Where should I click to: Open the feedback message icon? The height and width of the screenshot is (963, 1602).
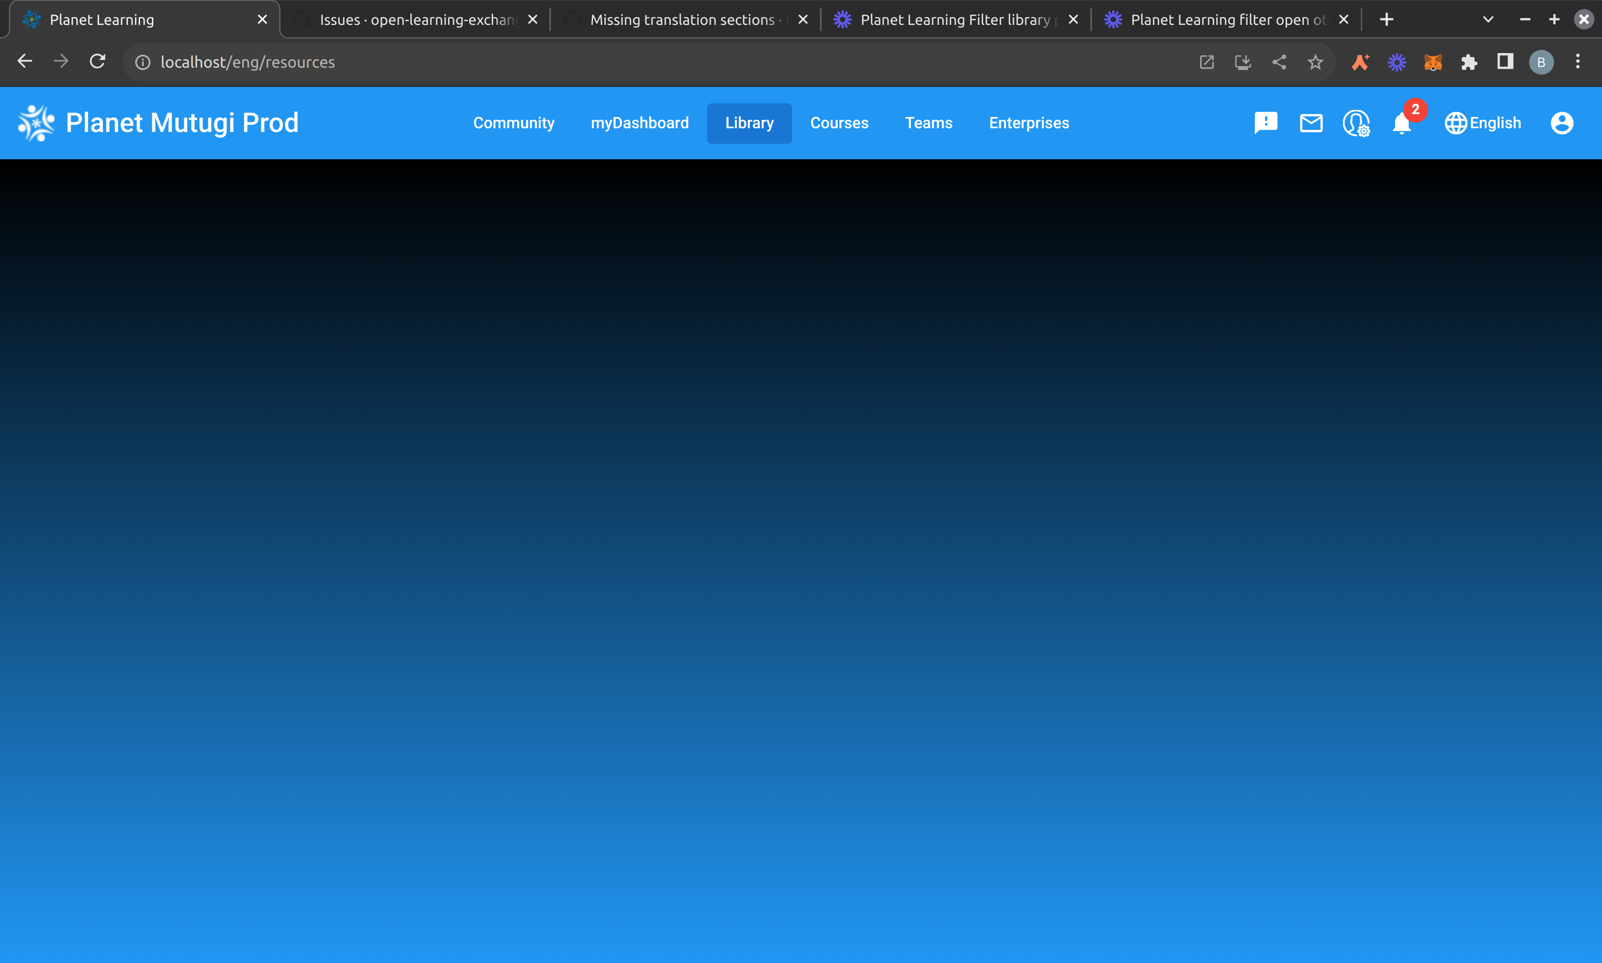pos(1265,123)
